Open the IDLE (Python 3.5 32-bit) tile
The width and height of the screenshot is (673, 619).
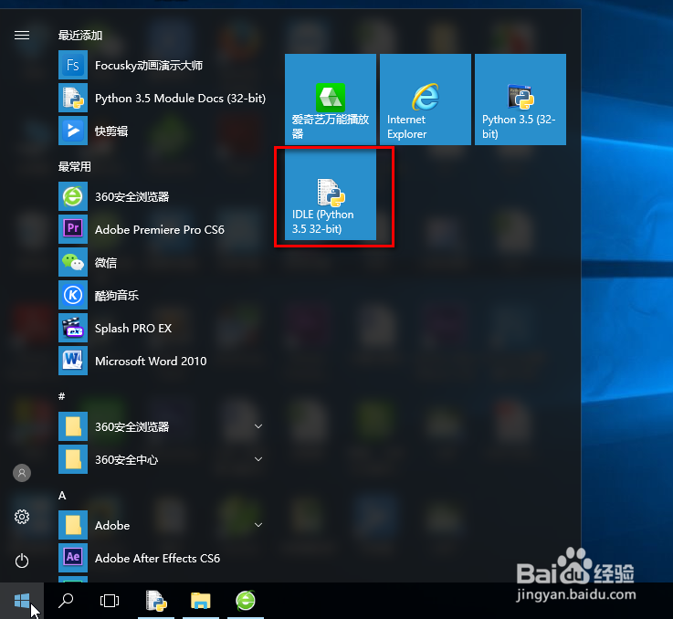331,194
